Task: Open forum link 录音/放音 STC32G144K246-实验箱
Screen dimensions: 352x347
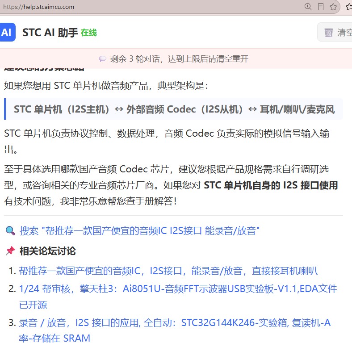Action: pyautogui.click(x=175, y=330)
